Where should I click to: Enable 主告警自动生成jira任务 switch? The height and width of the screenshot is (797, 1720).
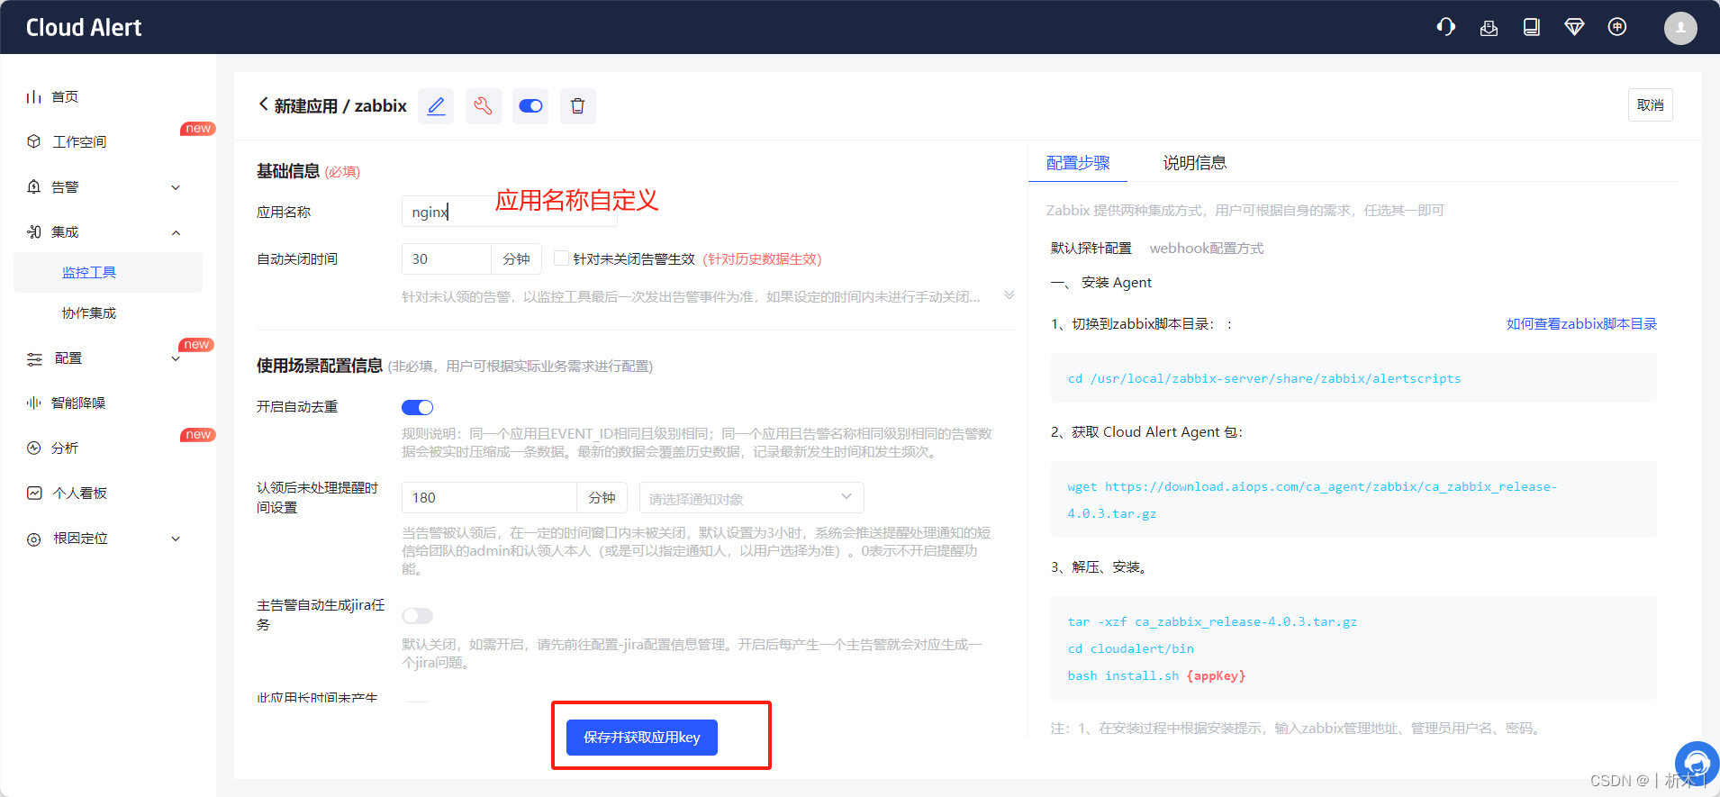[x=417, y=616]
